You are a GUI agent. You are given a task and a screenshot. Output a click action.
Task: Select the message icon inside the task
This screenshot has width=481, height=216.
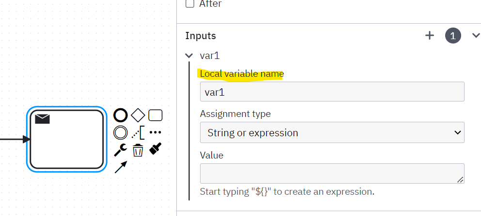(x=42, y=119)
